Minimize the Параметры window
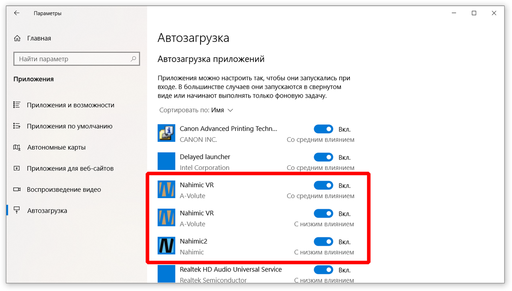 pos(454,13)
